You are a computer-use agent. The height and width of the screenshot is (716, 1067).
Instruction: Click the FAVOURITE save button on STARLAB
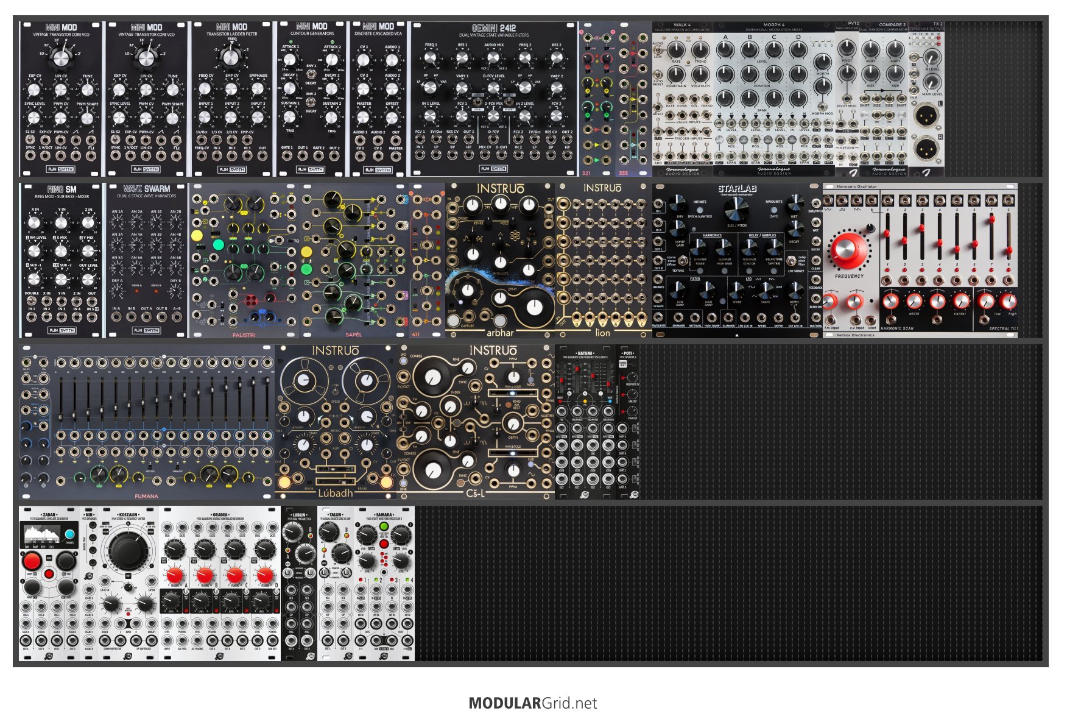(774, 210)
